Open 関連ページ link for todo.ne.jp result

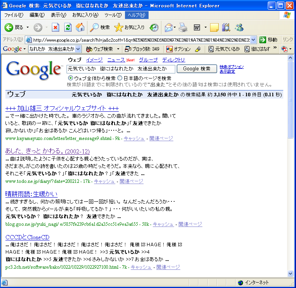132,181
